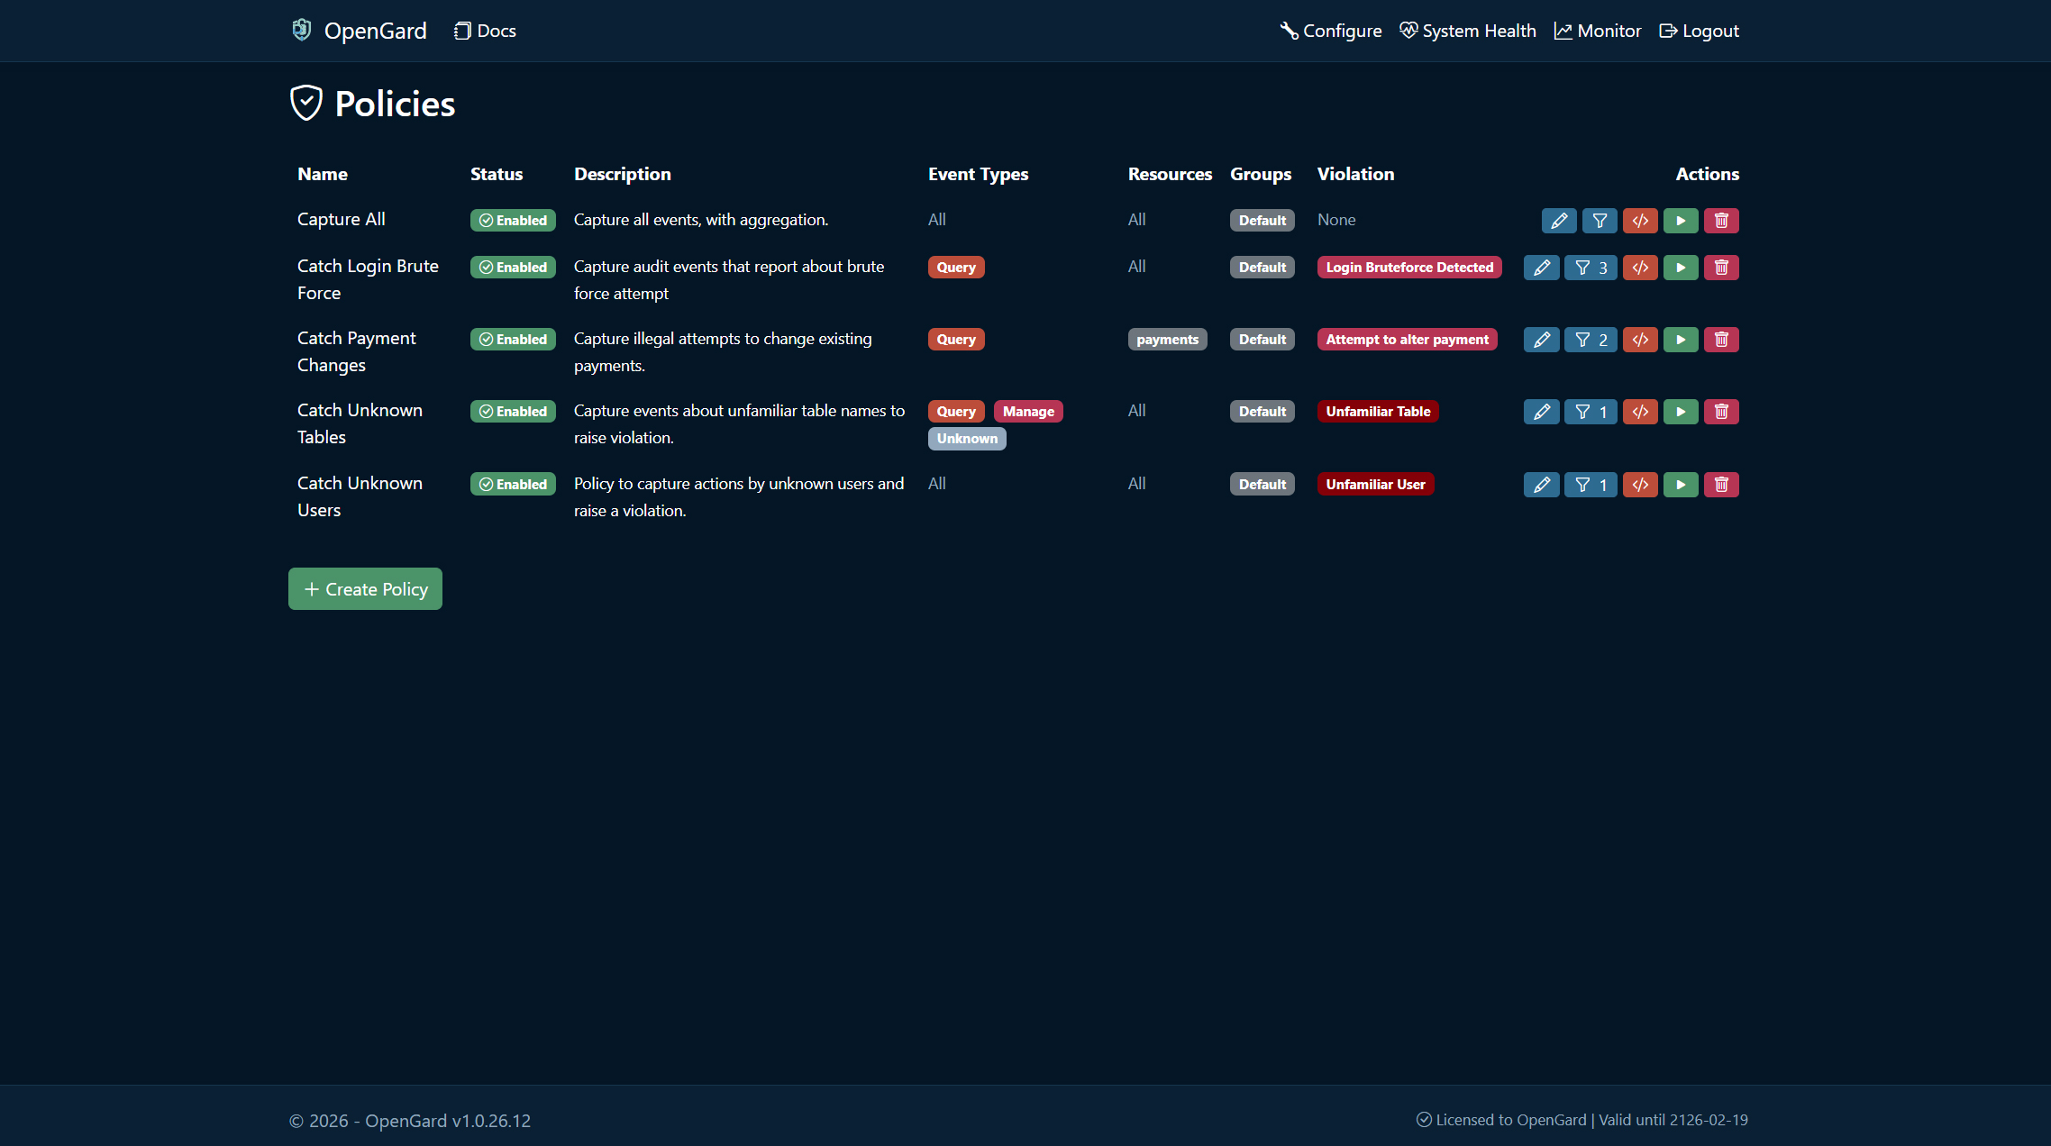Screen dimensions: 2051x1146
Task: Toggle Enabled status on Catch Payment Changes
Action: (x=512, y=339)
